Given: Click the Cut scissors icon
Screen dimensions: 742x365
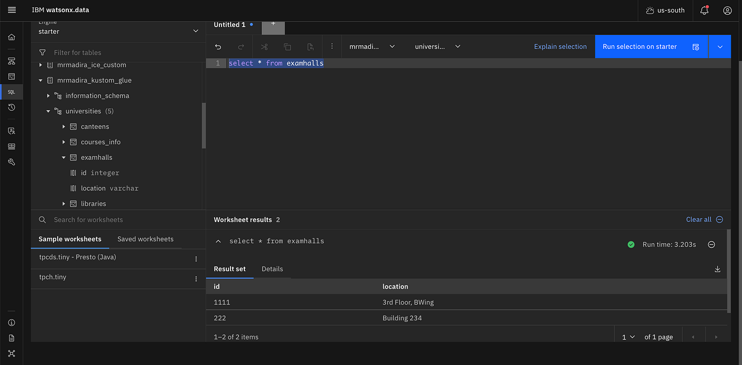Looking at the screenshot, I should click(x=264, y=47).
